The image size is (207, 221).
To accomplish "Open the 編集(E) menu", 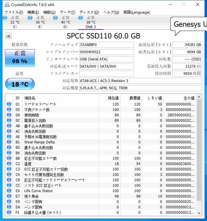I will [x=33, y=12].
